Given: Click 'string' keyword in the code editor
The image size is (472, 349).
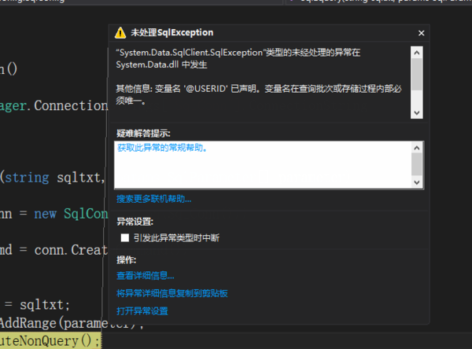Looking at the screenshot, I should pos(27,178).
